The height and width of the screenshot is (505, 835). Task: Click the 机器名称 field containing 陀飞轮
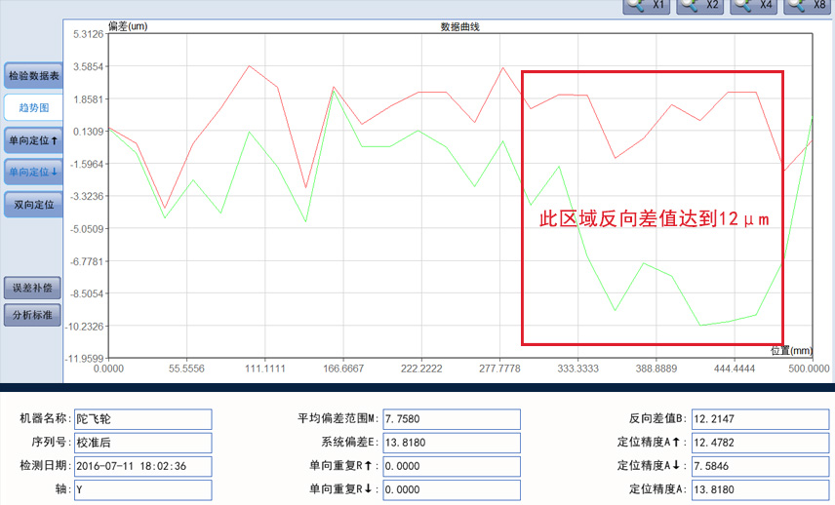(x=142, y=418)
